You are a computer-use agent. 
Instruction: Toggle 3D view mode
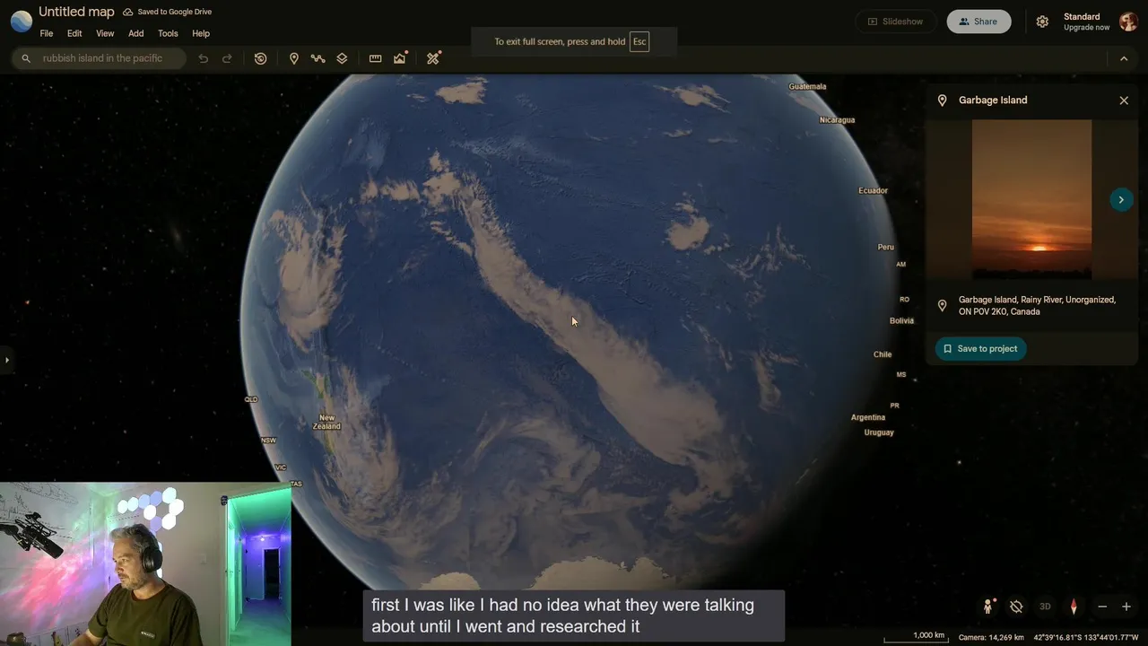click(1045, 607)
